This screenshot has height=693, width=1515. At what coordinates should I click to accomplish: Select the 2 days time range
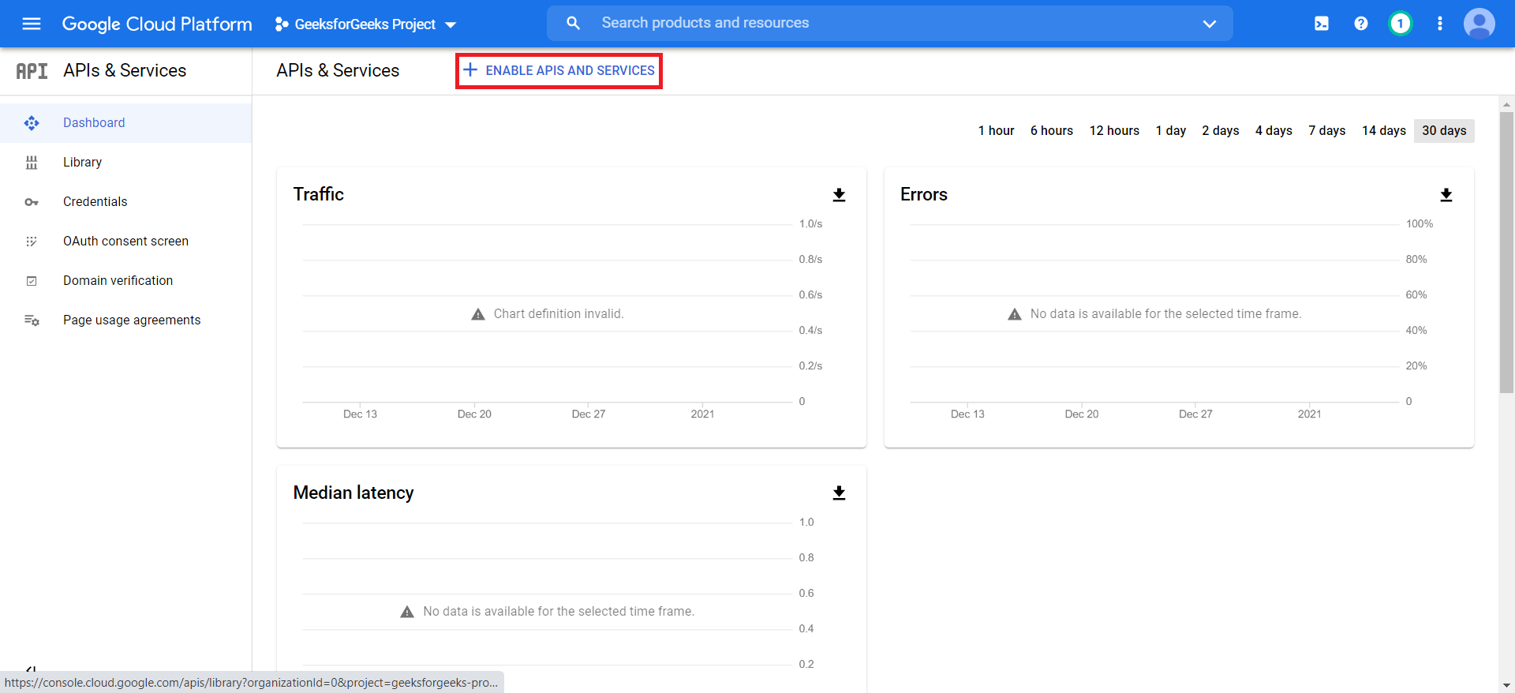1220,131
